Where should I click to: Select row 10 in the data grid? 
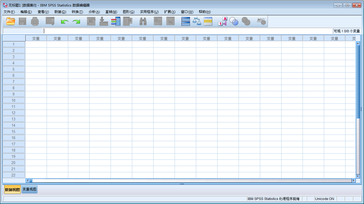click(14, 100)
